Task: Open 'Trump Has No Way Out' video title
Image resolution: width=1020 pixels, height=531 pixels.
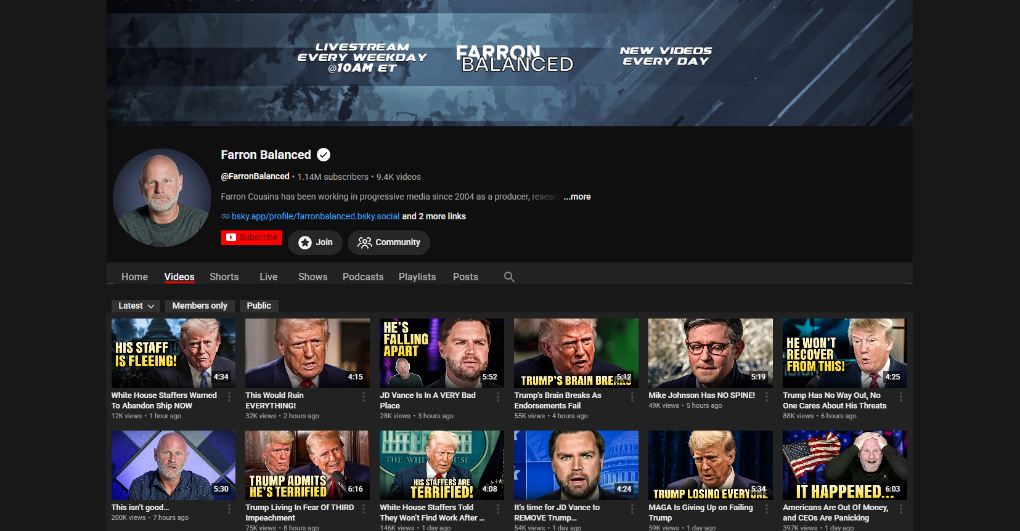Action: click(x=834, y=400)
